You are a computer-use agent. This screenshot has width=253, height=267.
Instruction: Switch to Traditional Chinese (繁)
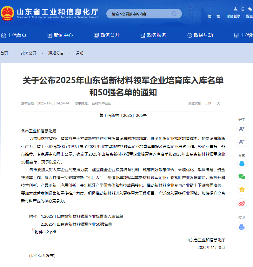click(218, 16)
